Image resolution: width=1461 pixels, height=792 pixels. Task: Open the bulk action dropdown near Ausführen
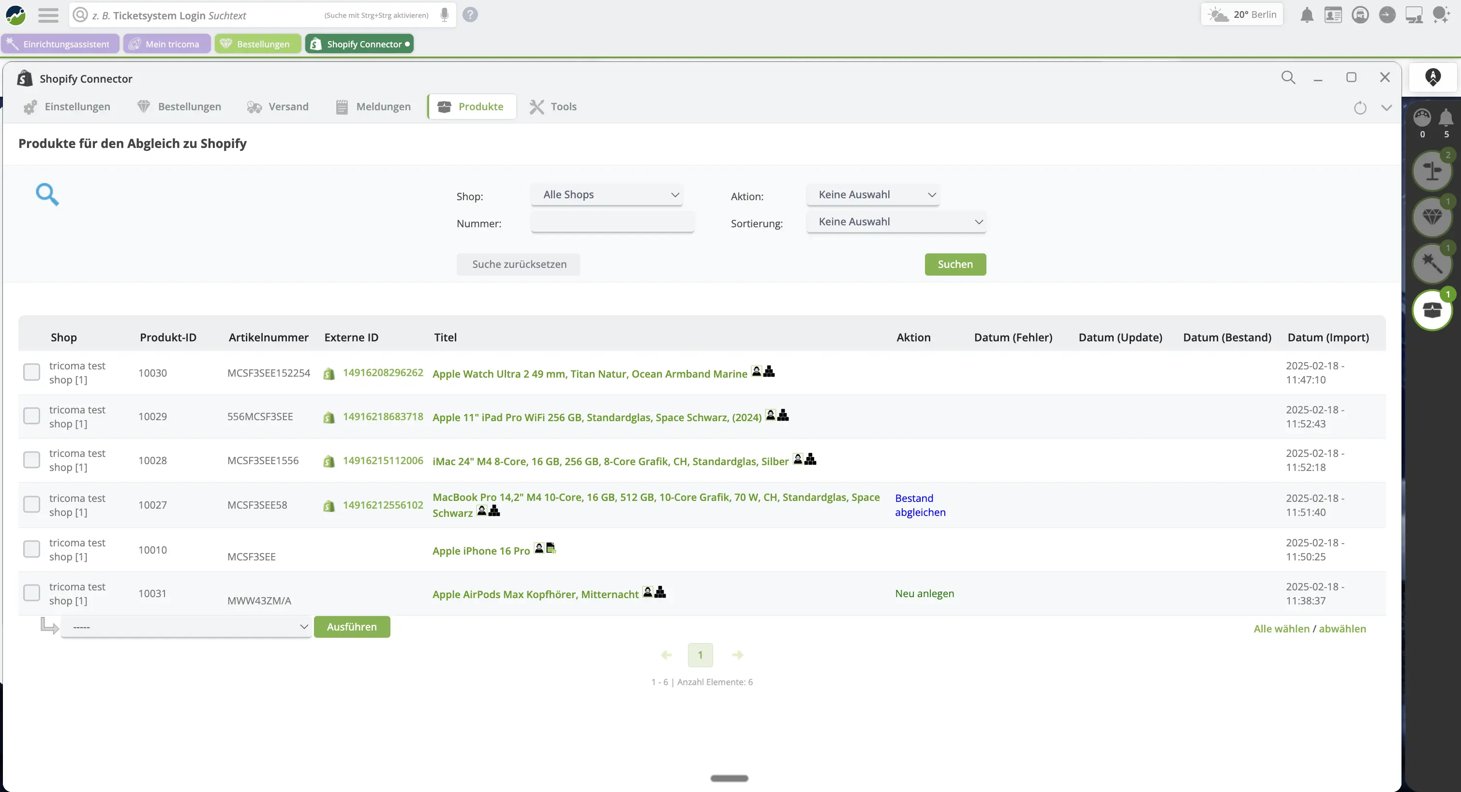click(x=186, y=627)
